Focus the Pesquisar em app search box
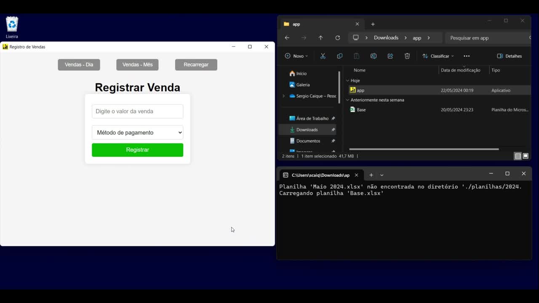Screen dimensions: 539x303 488,38
